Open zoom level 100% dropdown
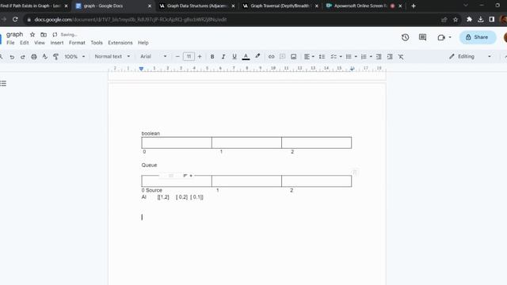Image resolution: width=507 pixels, height=285 pixels. point(74,56)
